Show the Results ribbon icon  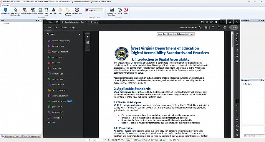pyautogui.click(x=40, y=11)
